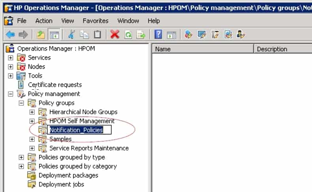
Task: Select Hierarchical Node Groups label
Action: (83, 112)
